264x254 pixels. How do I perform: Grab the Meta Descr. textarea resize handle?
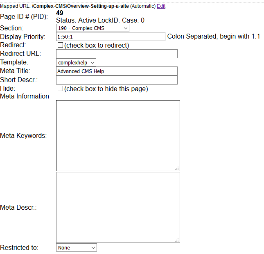[177, 240]
